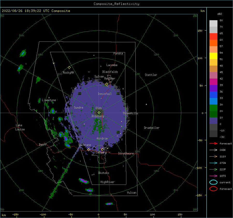Click the Didsbury city label

(x=98, y=116)
